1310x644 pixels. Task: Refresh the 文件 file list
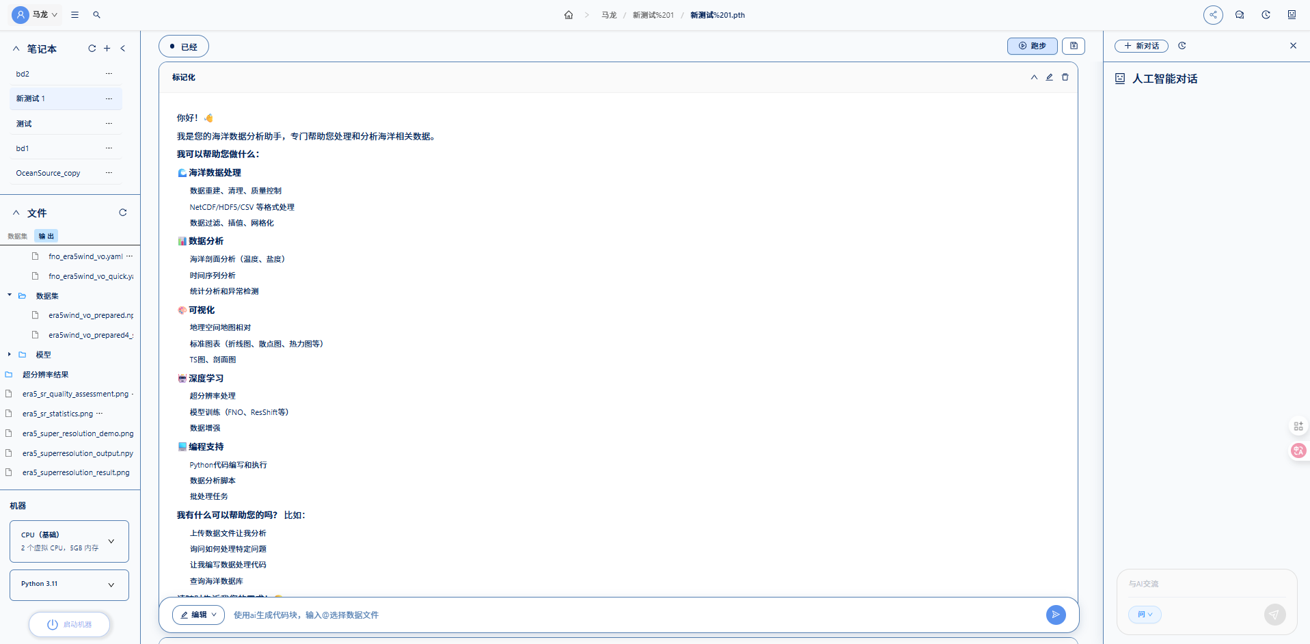pos(123,213)
